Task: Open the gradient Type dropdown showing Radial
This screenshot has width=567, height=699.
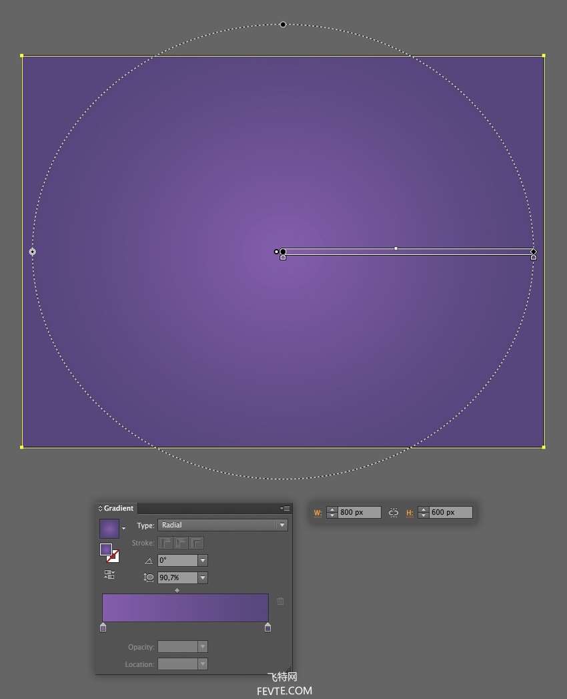Action: pyautogui.click(x=222, y=525)
